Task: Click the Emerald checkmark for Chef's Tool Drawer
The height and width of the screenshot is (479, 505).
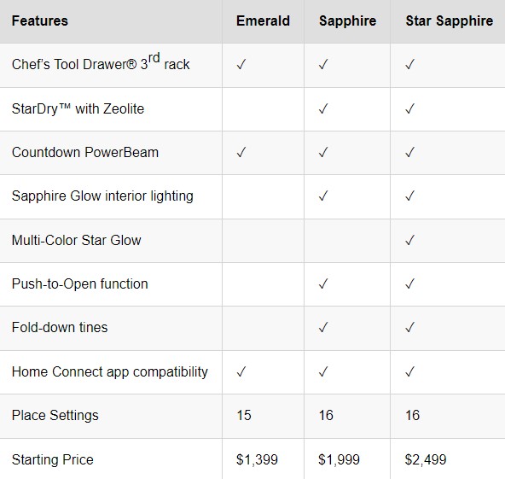Action: tap(241, 65)
